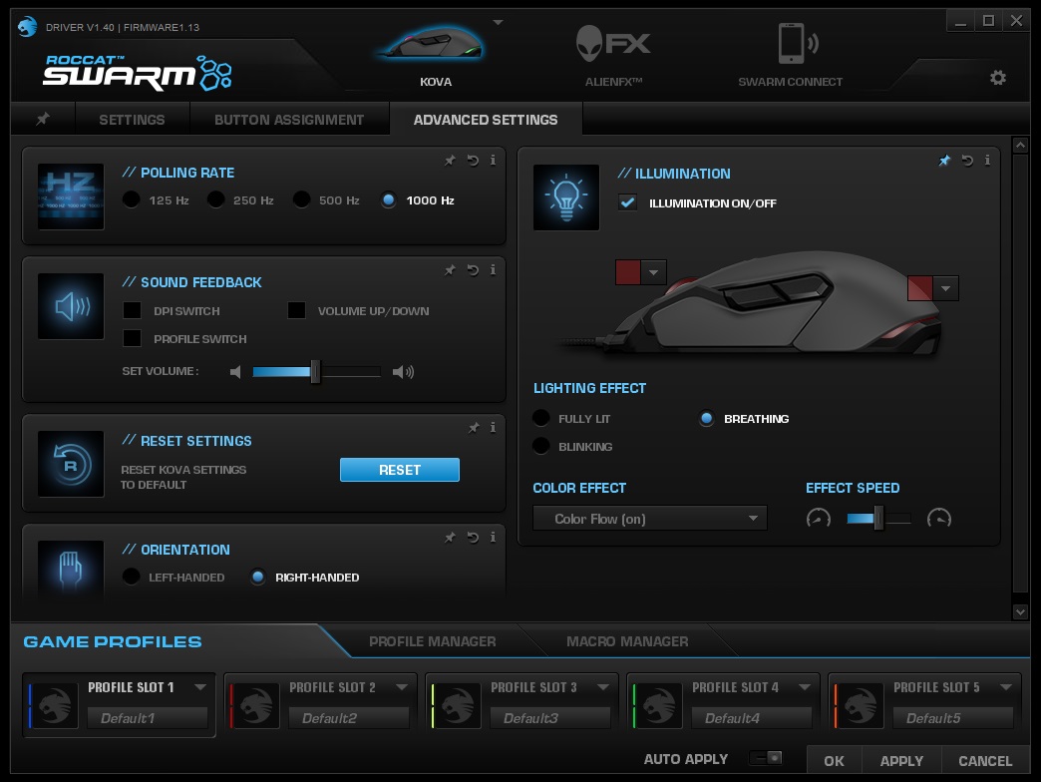Open Illumination info icon
Image resolution: width=1041 pixels, height=782 pixels.
[x=987, y=160]
